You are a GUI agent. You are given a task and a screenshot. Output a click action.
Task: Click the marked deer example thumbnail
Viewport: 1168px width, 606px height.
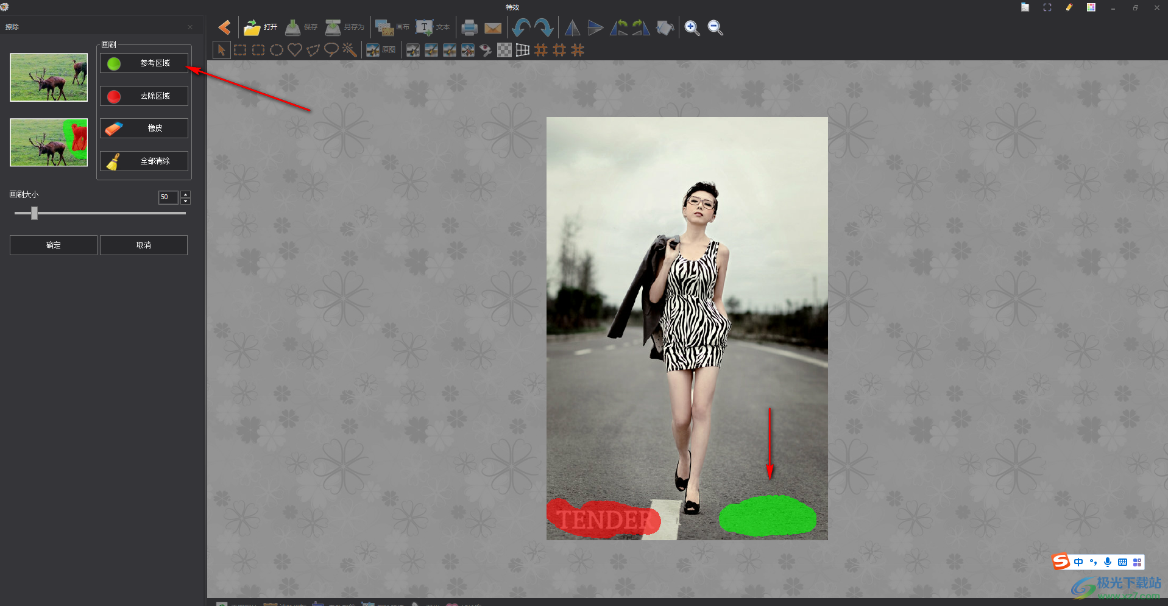coord(49,143)
